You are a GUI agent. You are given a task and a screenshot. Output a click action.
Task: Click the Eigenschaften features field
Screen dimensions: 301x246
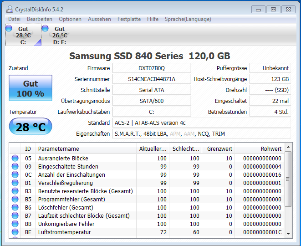202,134
